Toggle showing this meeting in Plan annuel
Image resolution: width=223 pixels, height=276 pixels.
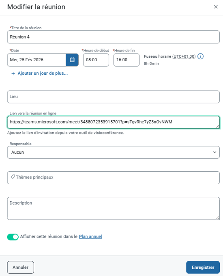(x=13, y=237)
